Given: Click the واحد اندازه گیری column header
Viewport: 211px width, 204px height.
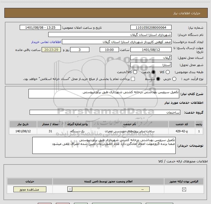Looking at the screenshot, I should [x=77, y=124].
